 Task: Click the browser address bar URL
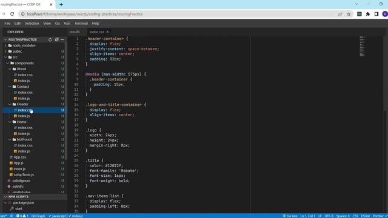85,14
